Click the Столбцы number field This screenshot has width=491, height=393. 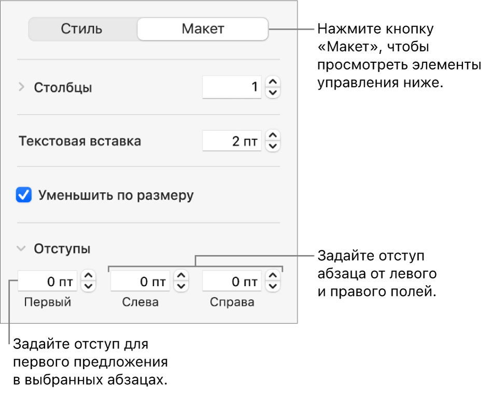pos(232,88)
